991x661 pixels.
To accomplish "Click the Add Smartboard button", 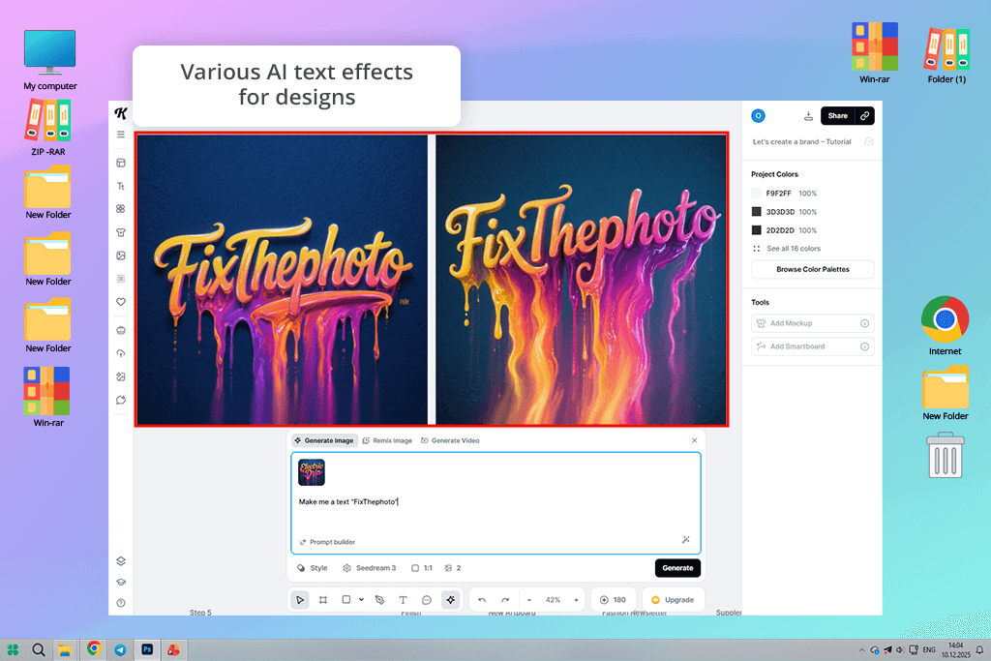I will pyautogui.click(x=813, y=346).
